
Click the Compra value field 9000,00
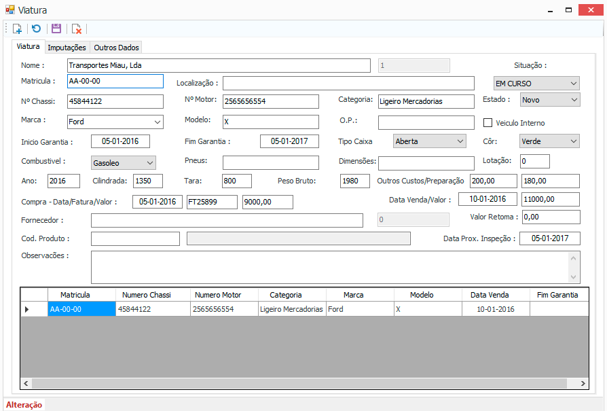(268, 202)
